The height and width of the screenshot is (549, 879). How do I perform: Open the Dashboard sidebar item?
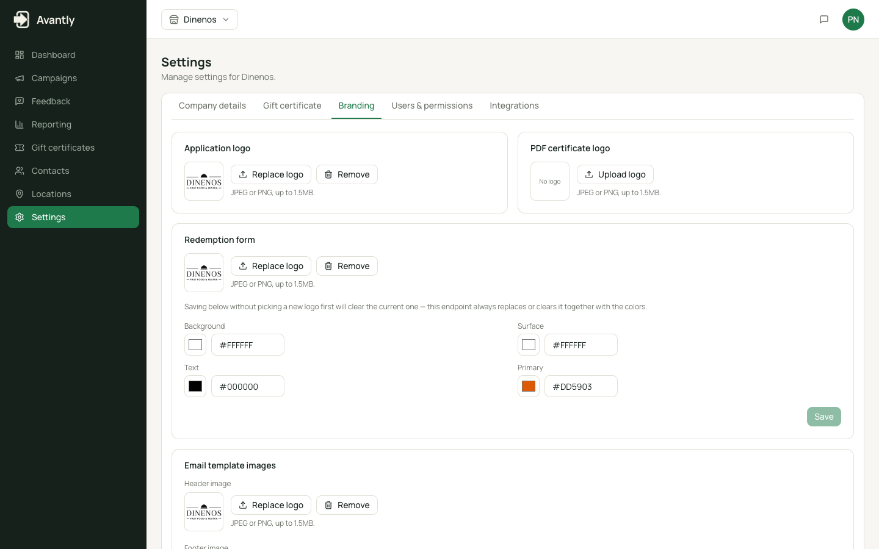click(73, 55)
